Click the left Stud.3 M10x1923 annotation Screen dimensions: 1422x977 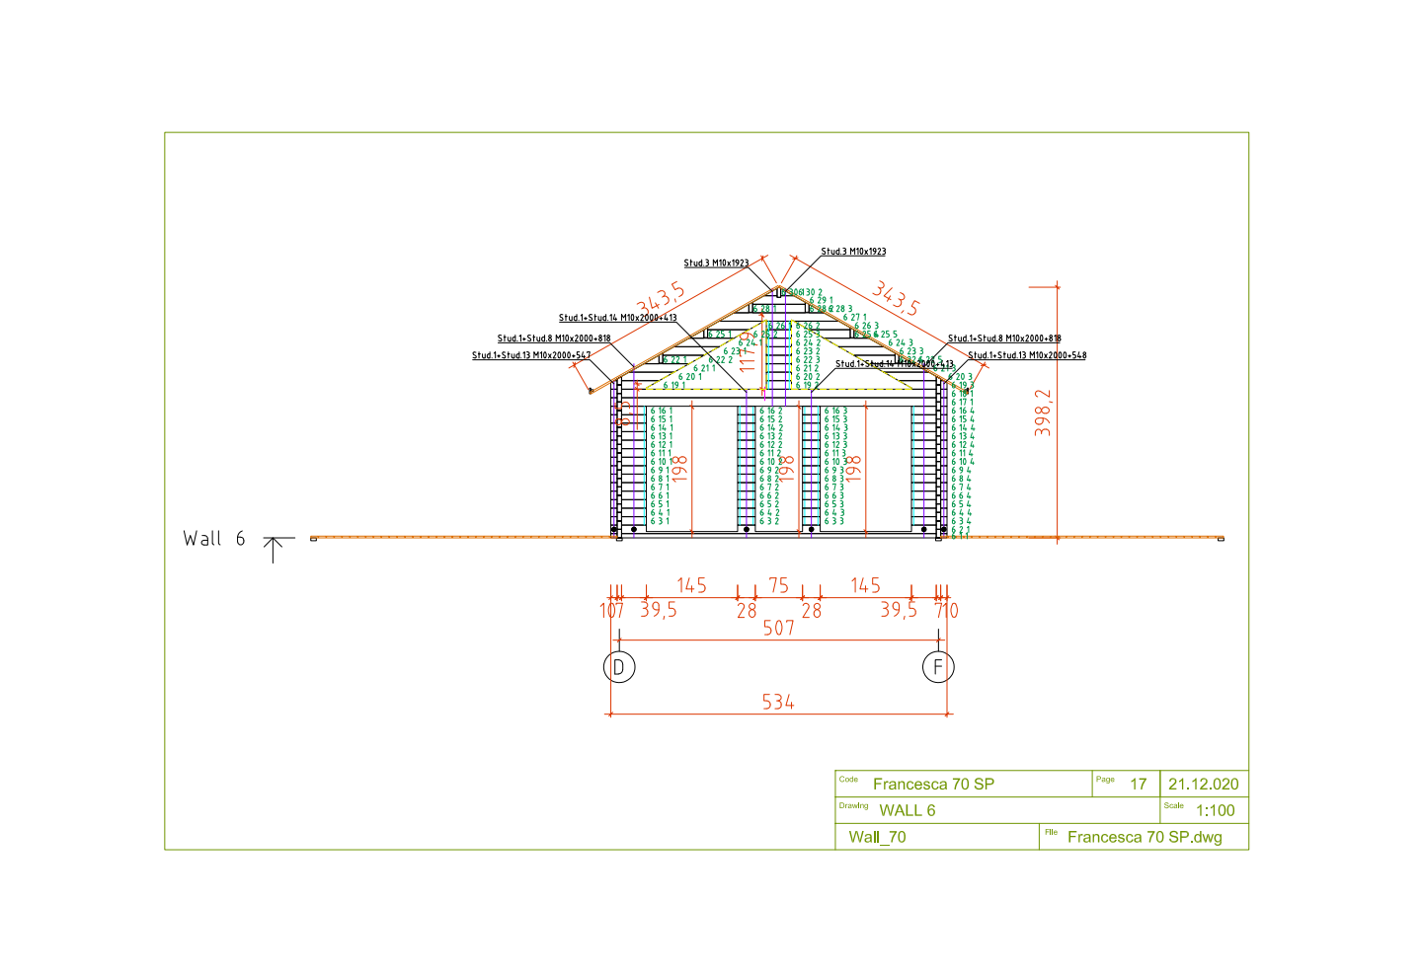[716, 263]
